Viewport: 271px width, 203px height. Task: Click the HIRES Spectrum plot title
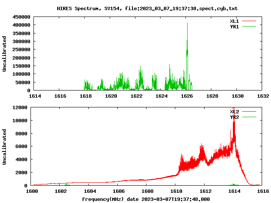tap(147, 8)
